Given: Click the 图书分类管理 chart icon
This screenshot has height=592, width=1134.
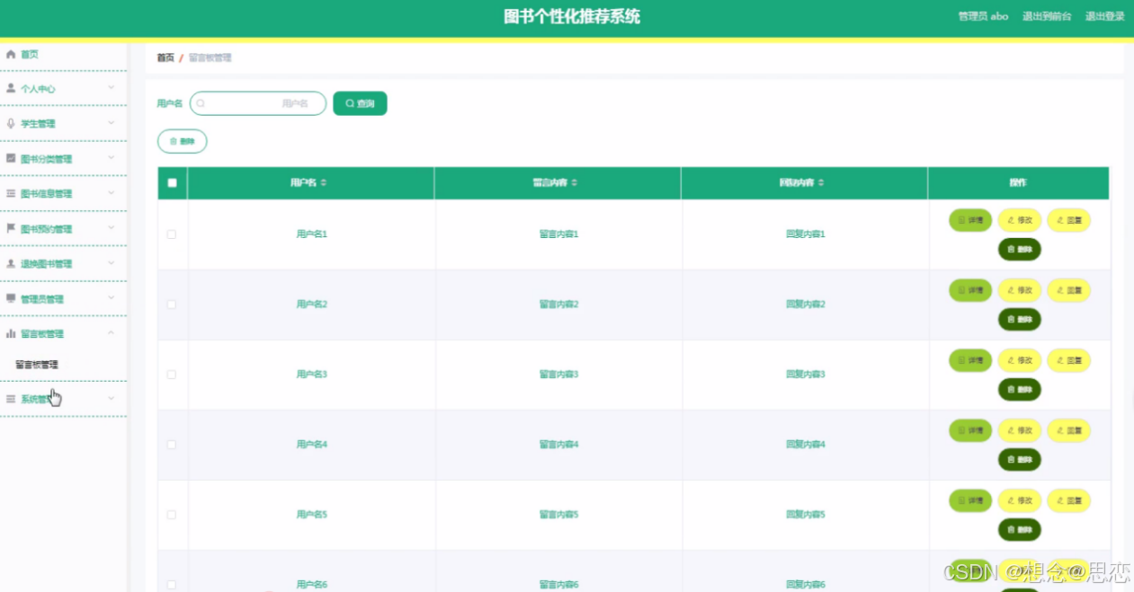Looking at the screenshot, I should click(x=11, y=158).
